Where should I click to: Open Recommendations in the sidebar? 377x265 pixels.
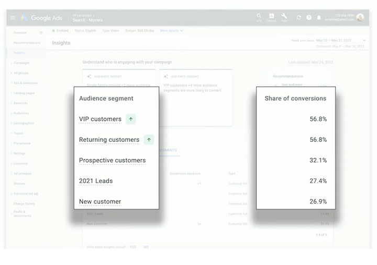point(27,43)
